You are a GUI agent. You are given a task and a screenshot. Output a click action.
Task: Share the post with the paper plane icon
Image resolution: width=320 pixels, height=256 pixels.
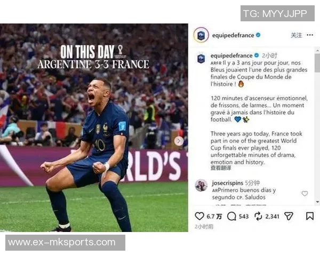[289, 216]
